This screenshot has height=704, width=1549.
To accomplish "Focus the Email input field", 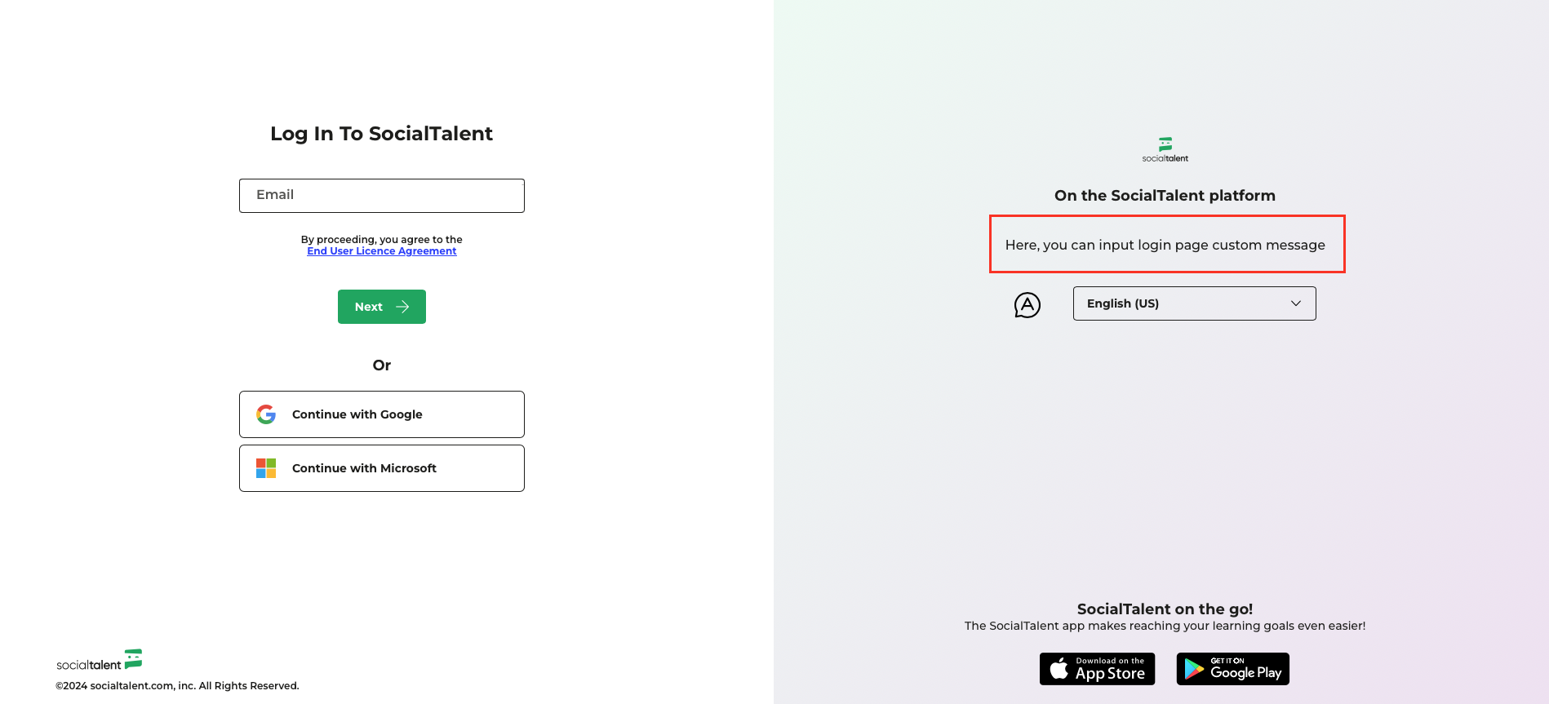I will point(382,196).
